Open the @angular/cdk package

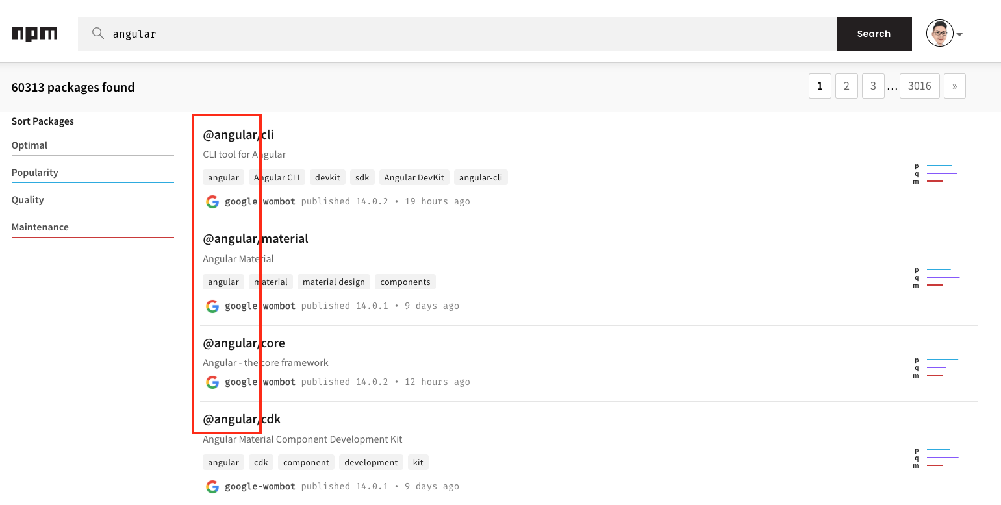tap(242, 419)
